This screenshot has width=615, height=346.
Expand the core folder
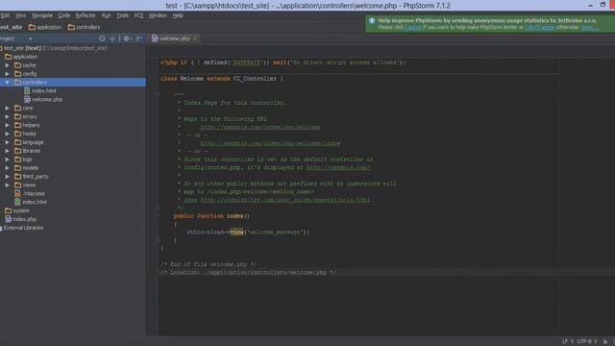point(7,108)
